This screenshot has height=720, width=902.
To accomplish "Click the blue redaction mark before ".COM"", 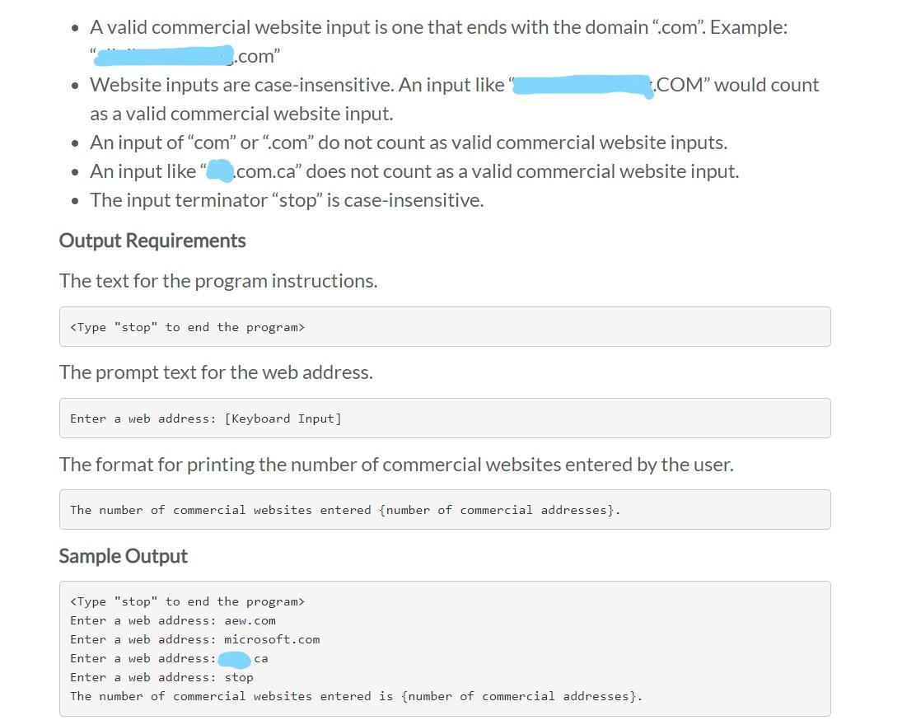I will point(582,85).
